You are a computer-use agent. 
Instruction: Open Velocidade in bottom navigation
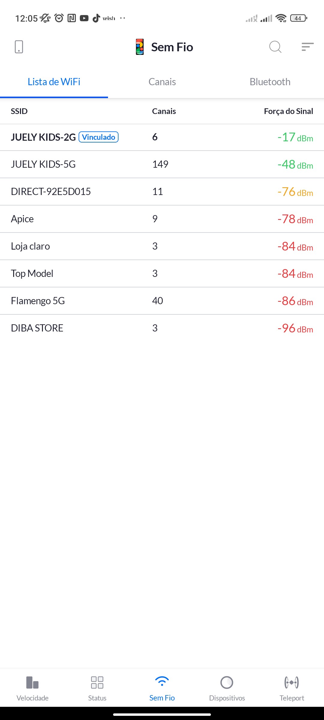pyautogui.click(x=32, y=688)
